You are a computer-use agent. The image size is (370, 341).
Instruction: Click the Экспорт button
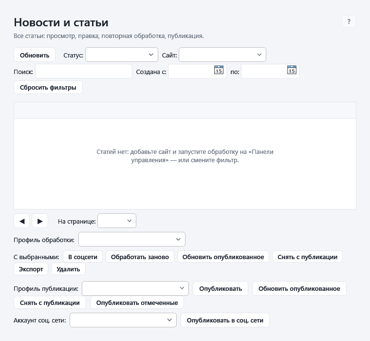31,269
